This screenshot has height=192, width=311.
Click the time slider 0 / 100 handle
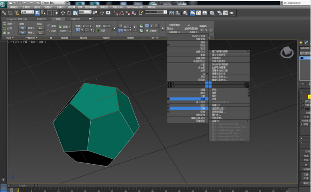tap(22, 185)
